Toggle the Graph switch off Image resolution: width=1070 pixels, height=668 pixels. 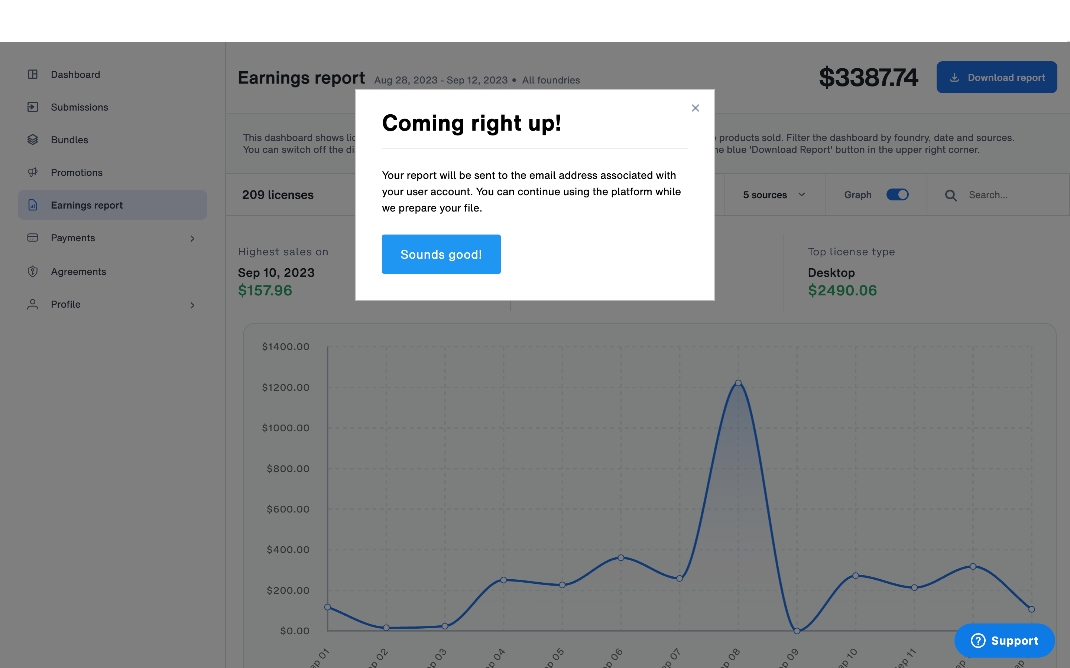[x=897, y=195]
